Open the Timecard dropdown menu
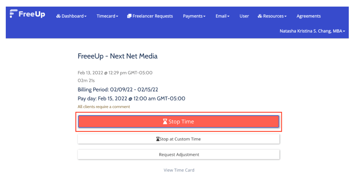This screenshot has height=184, width=354. (x=107, y=16)
